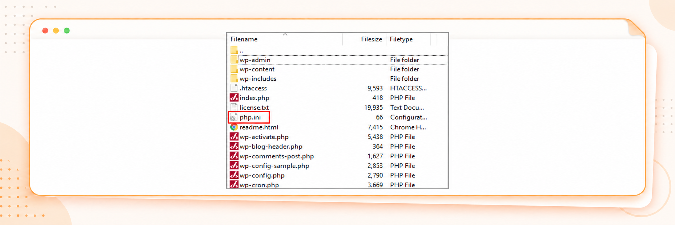Screen dimensions: 675x225
Task: Click the wp-activate.php file icon
Action: pos(234,137)
